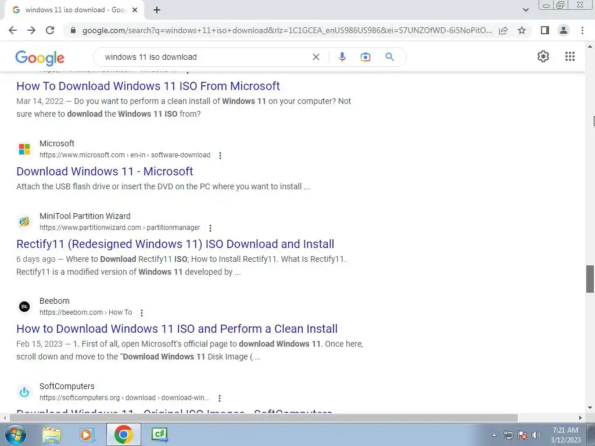
Task: Click the MiniTool Partition Wizard favicon
Action: pyautogui.click(x=24, y=221)
